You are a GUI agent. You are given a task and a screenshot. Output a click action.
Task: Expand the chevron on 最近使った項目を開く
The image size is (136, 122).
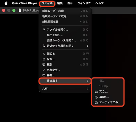(x=88, y=46)
